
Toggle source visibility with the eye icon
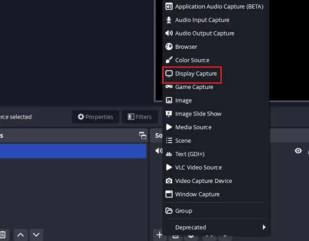[298, 151]
